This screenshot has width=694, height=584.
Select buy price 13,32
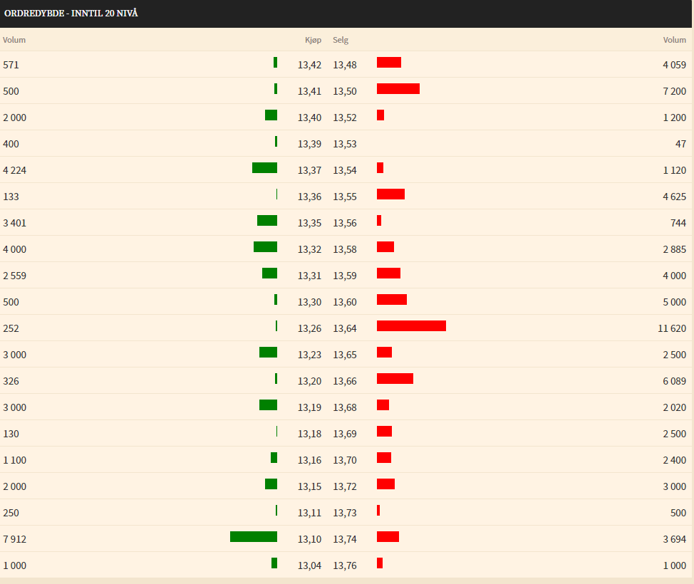click(x=309, y=249)
